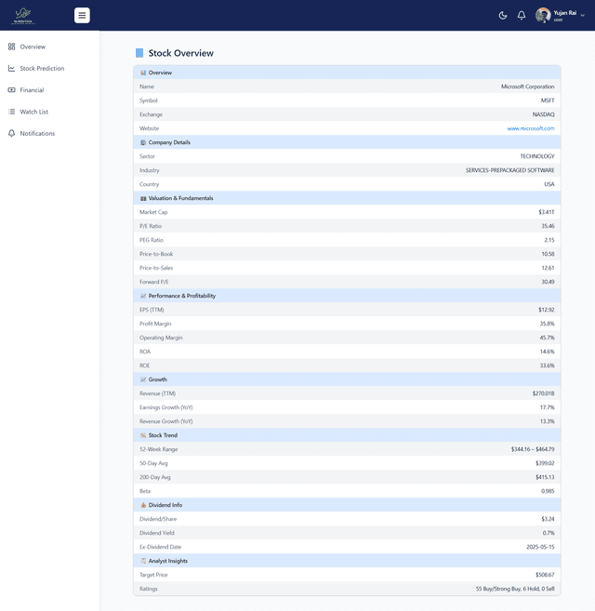The image size is (595, 611).
Task: Expand the user account dropdown chevron
Action: click(x=583, y=15)
